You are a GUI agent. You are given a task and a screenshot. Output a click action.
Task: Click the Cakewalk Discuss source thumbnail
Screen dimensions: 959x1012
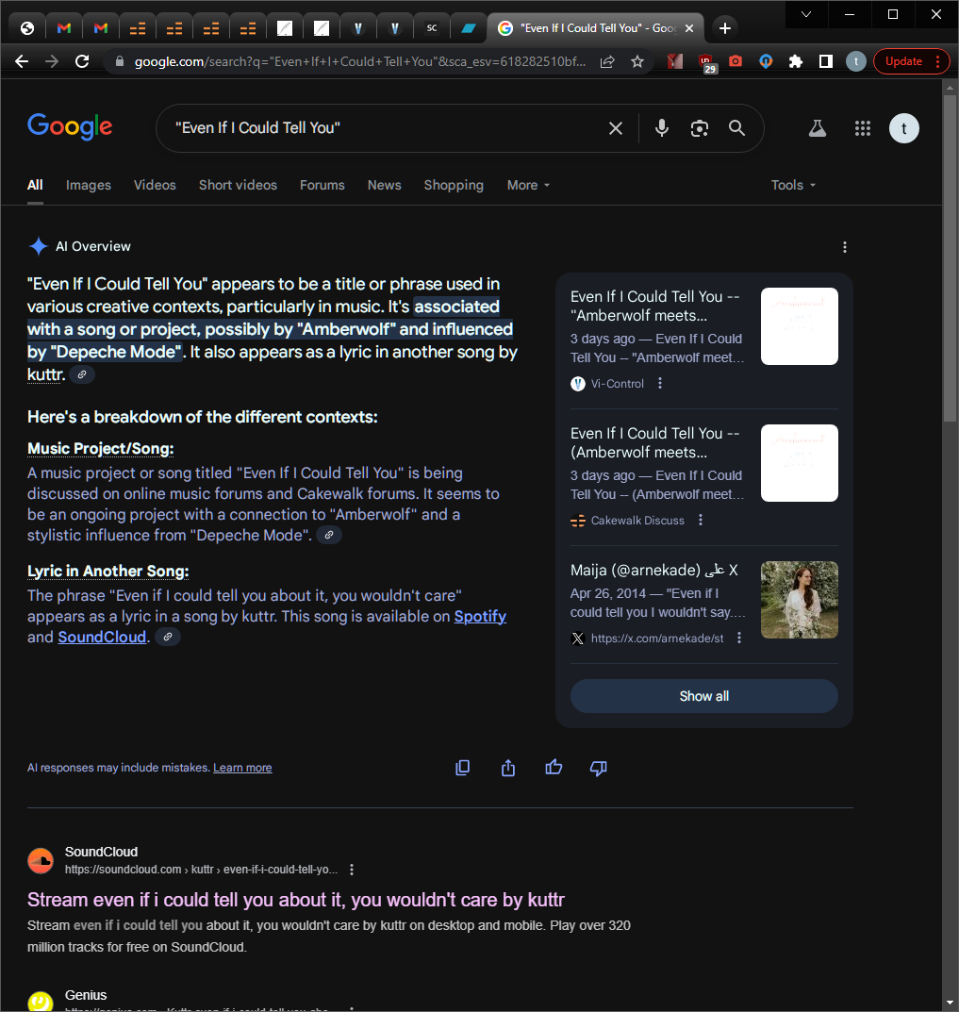[x=800, y=463]
